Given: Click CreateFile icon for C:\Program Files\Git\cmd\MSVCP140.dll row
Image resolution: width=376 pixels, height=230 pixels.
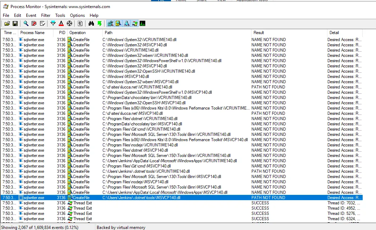Looking at the screenshot, I should click(x=70, y=166).
